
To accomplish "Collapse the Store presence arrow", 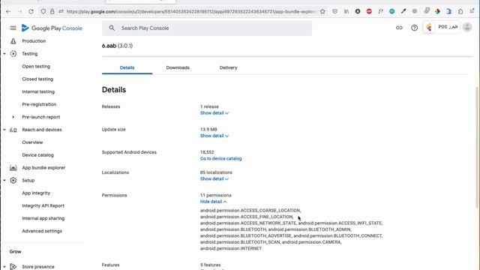I will point(4,267).
